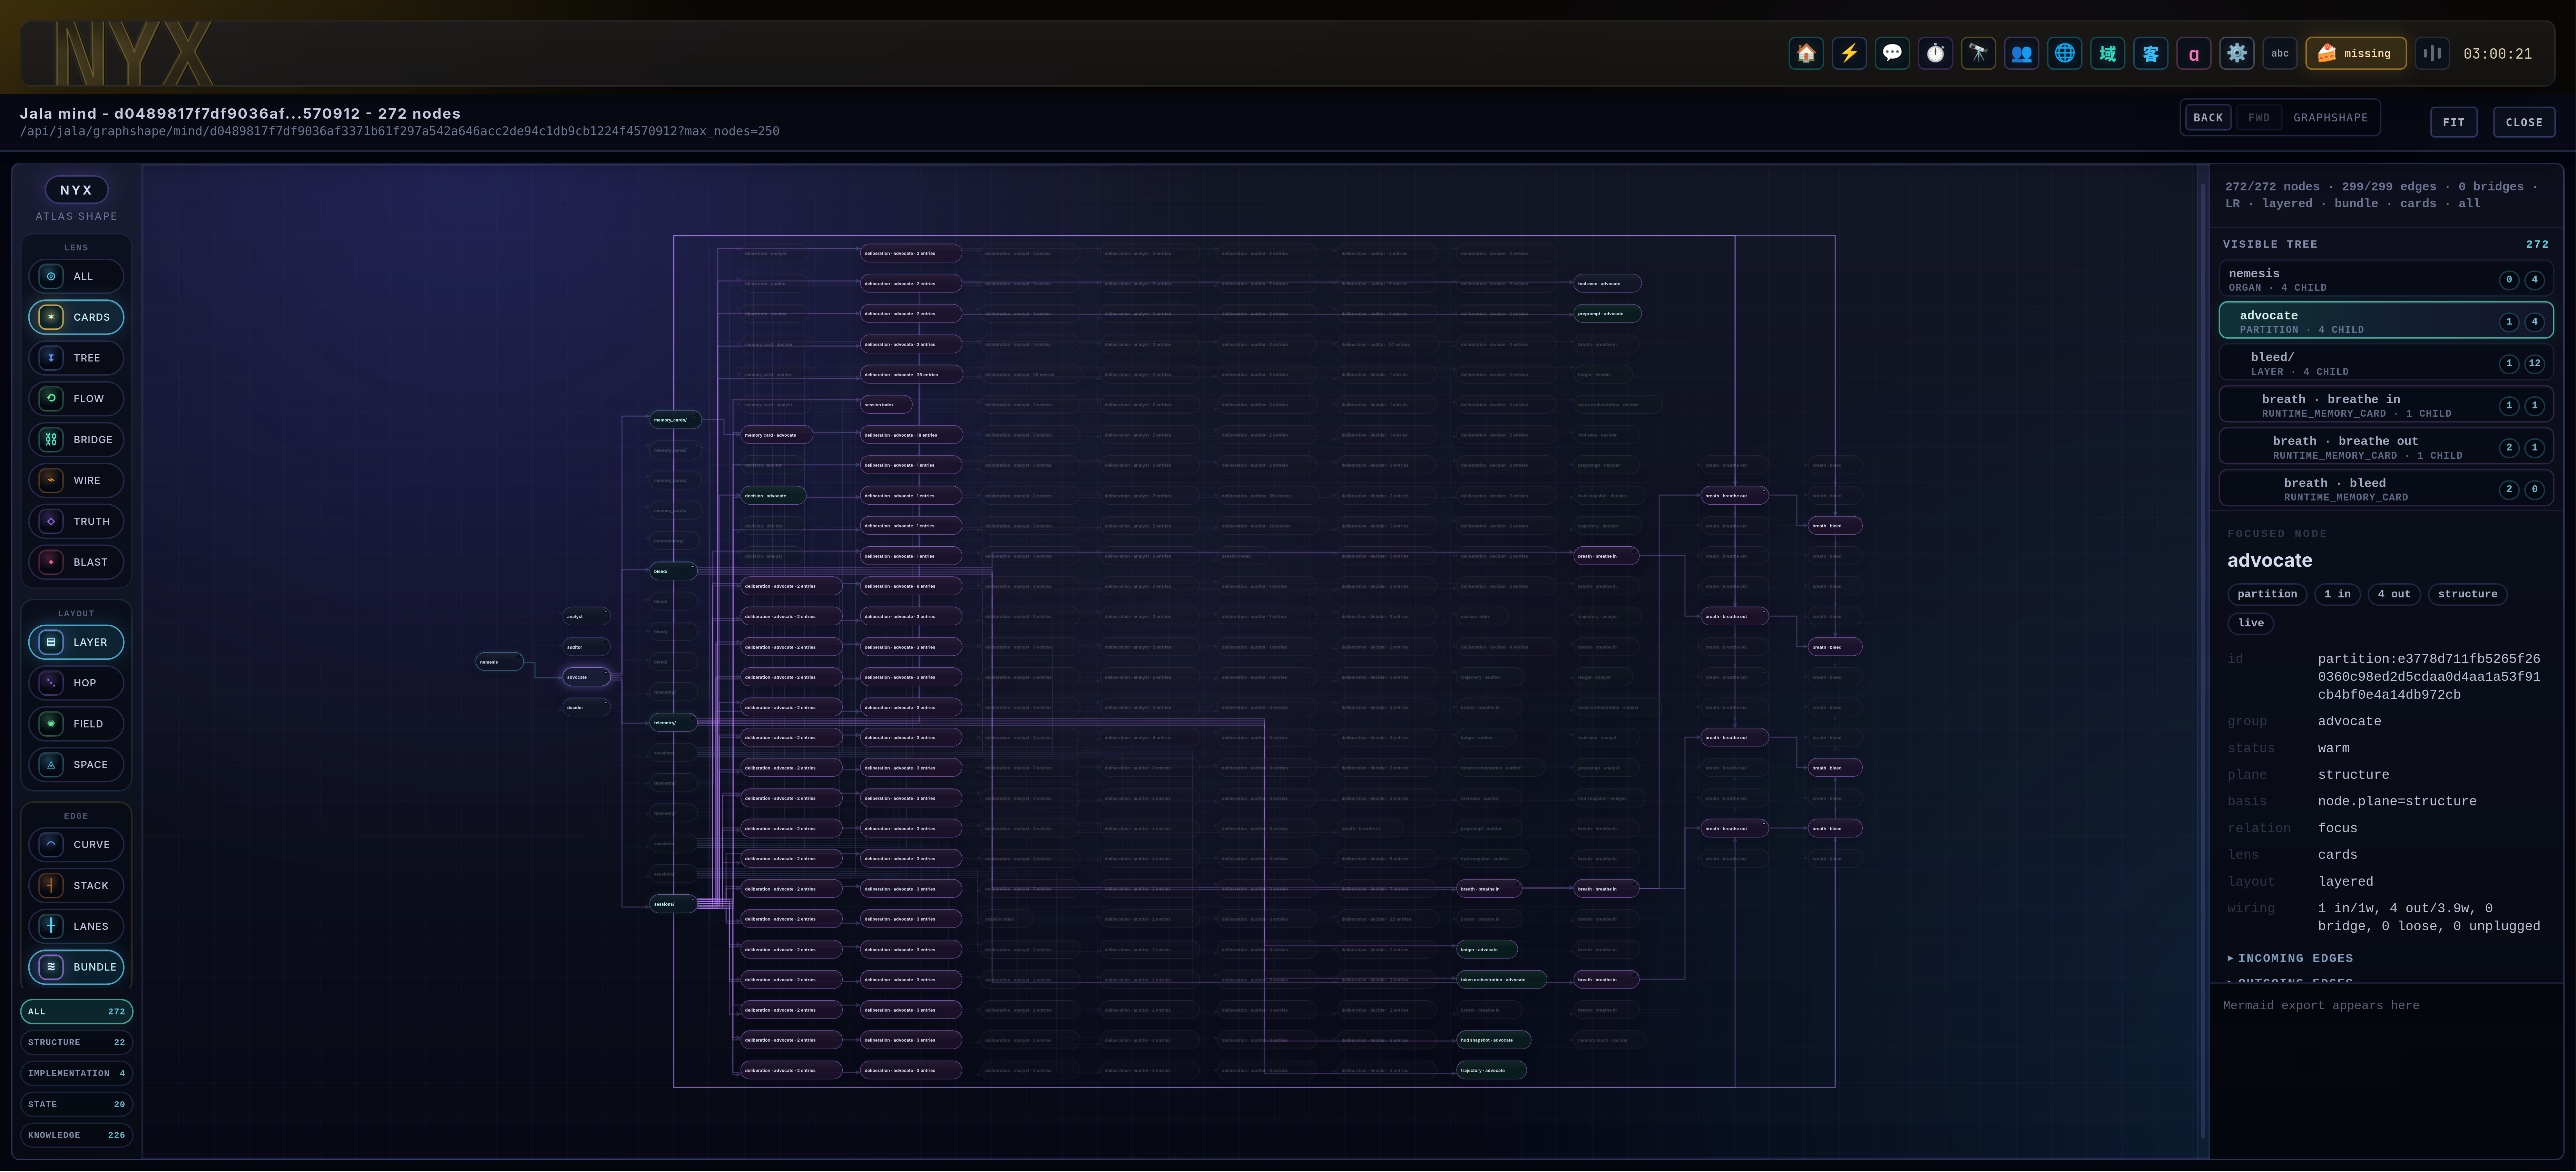Screen dimensions: 2576x1172
Task: Select the CARDS lens
Action: (x=76, y=318)
